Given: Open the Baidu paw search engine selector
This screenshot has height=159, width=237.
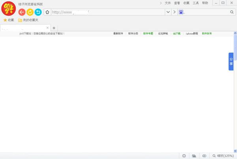Looking at the screenshot, I should click(181, 12).
